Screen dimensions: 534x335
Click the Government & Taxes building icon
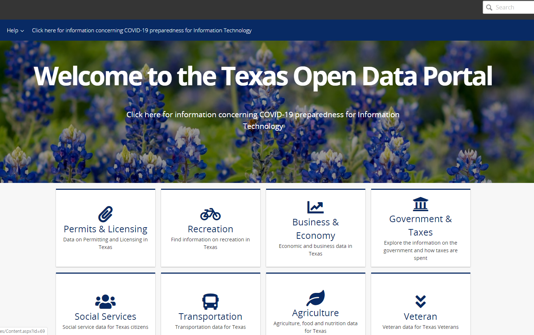[420, 204]
